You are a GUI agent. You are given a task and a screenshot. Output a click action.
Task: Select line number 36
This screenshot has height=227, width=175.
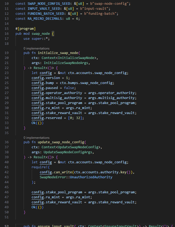7,142
